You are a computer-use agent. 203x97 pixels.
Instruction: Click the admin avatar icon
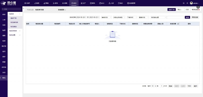(191, 3)
